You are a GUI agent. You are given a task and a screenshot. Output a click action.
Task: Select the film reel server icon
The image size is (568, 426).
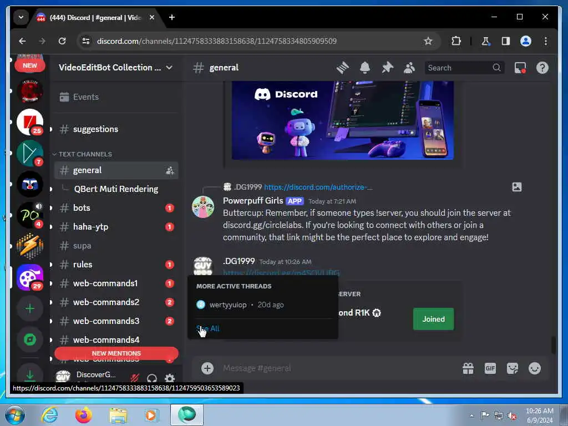click(x=30, y=277)
